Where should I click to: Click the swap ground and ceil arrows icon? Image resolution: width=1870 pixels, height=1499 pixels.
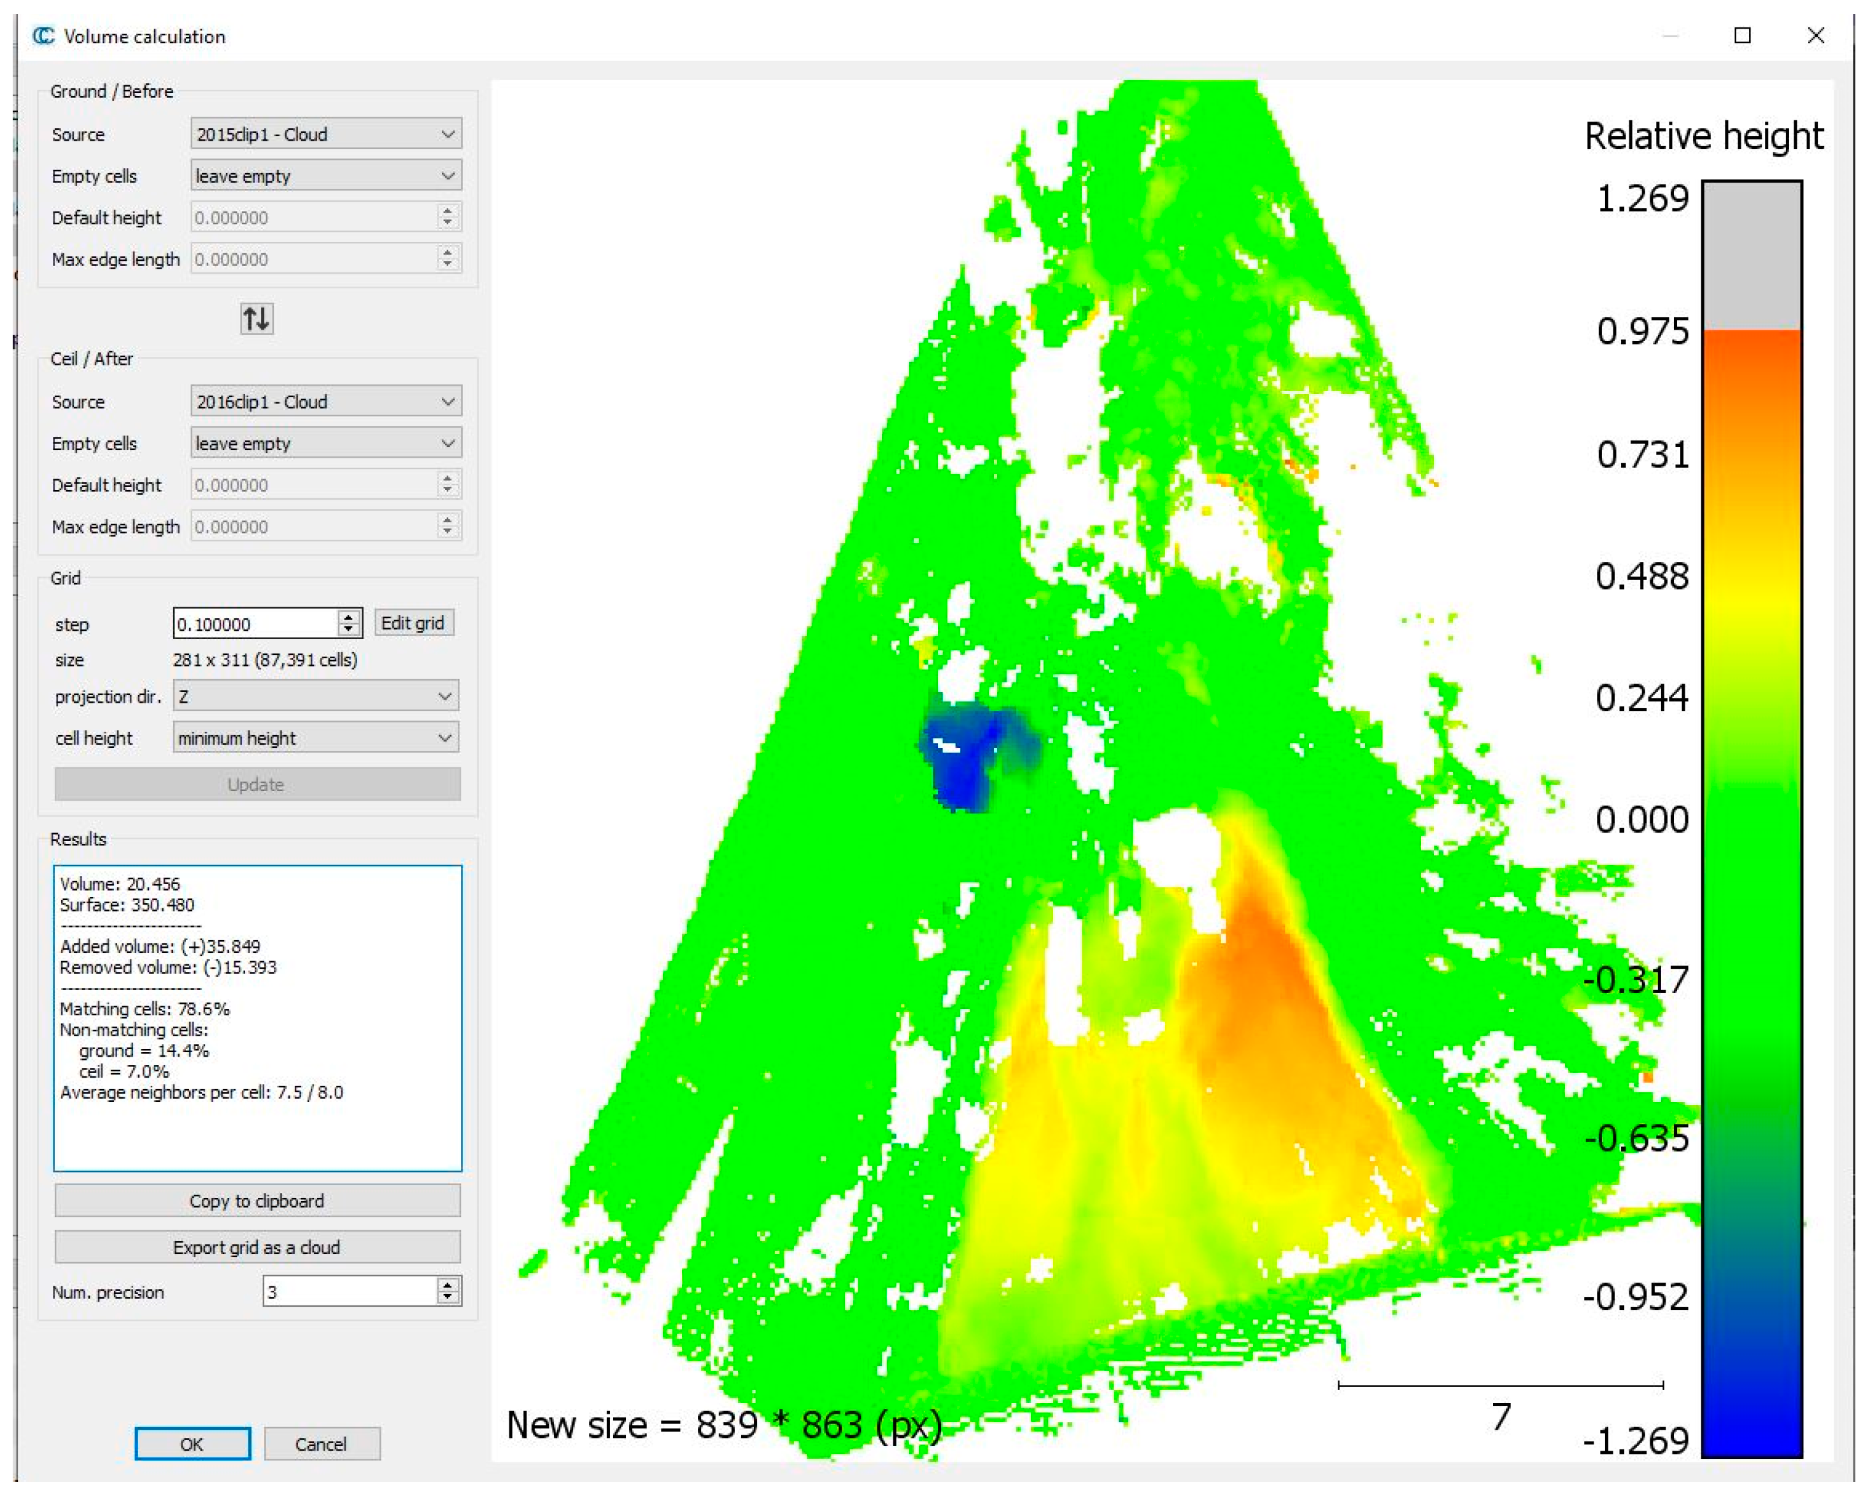pyautogui.click(x=256, y=319)
